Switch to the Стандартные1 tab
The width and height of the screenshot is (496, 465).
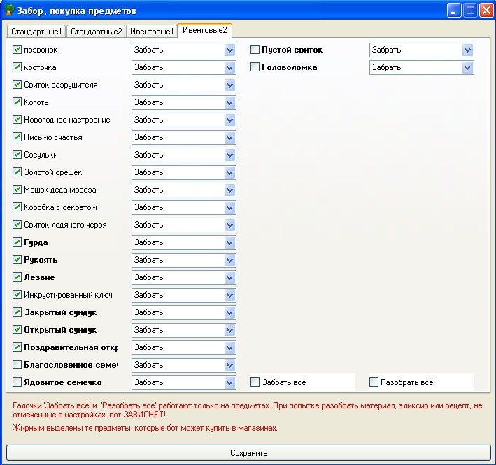[36, 32]
